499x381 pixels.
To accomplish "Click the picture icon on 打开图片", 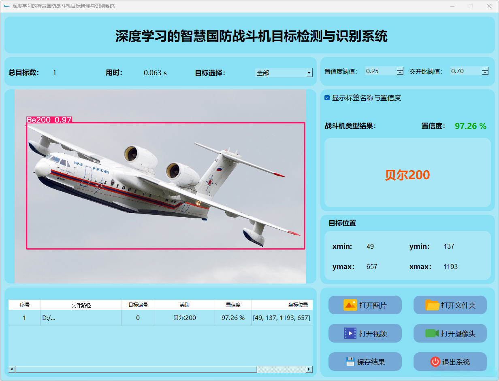I will point(350,305).
